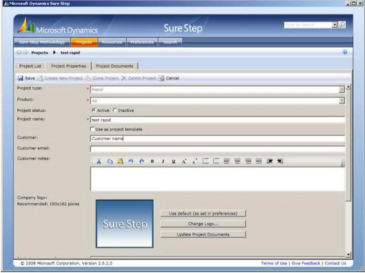The width and height of the screenshot is (365, 273).
Task: Click the Customer email input field
Action: [218, 149]
